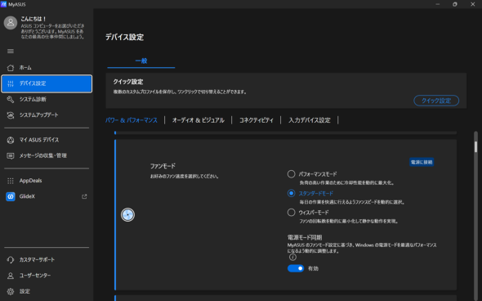Open パワー & パフォーマンス section tab

coord(132,120)
